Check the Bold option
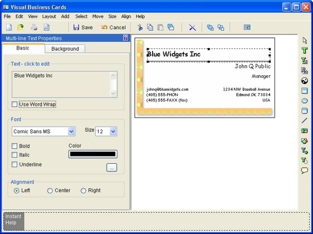The width and height of the screenshot is (313, 234). pos(14,146)
